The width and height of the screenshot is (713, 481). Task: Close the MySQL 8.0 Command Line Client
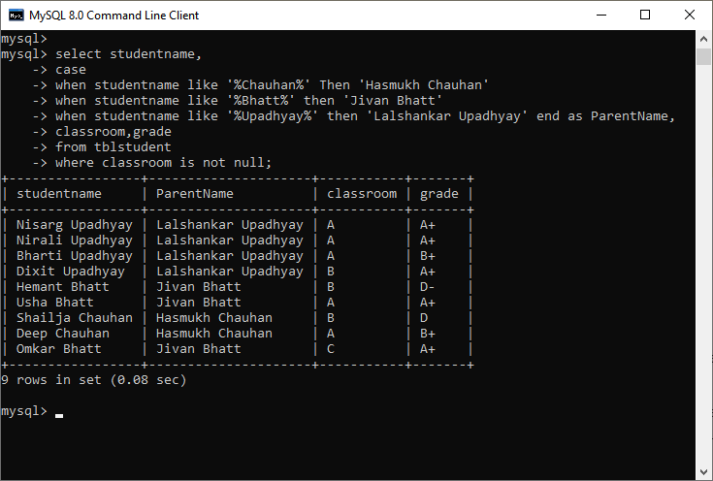point(690,15)
